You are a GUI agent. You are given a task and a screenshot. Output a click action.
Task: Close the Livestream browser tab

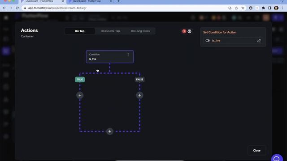tap(63, 1)
